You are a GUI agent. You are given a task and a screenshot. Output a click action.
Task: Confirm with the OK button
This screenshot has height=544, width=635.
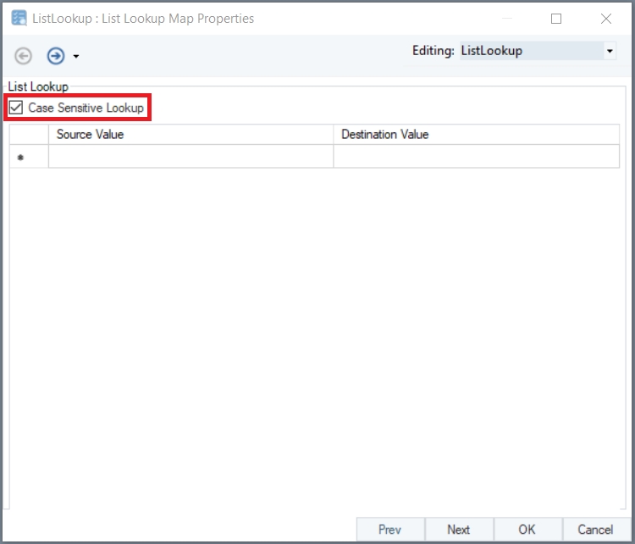(x=527, y=530)
